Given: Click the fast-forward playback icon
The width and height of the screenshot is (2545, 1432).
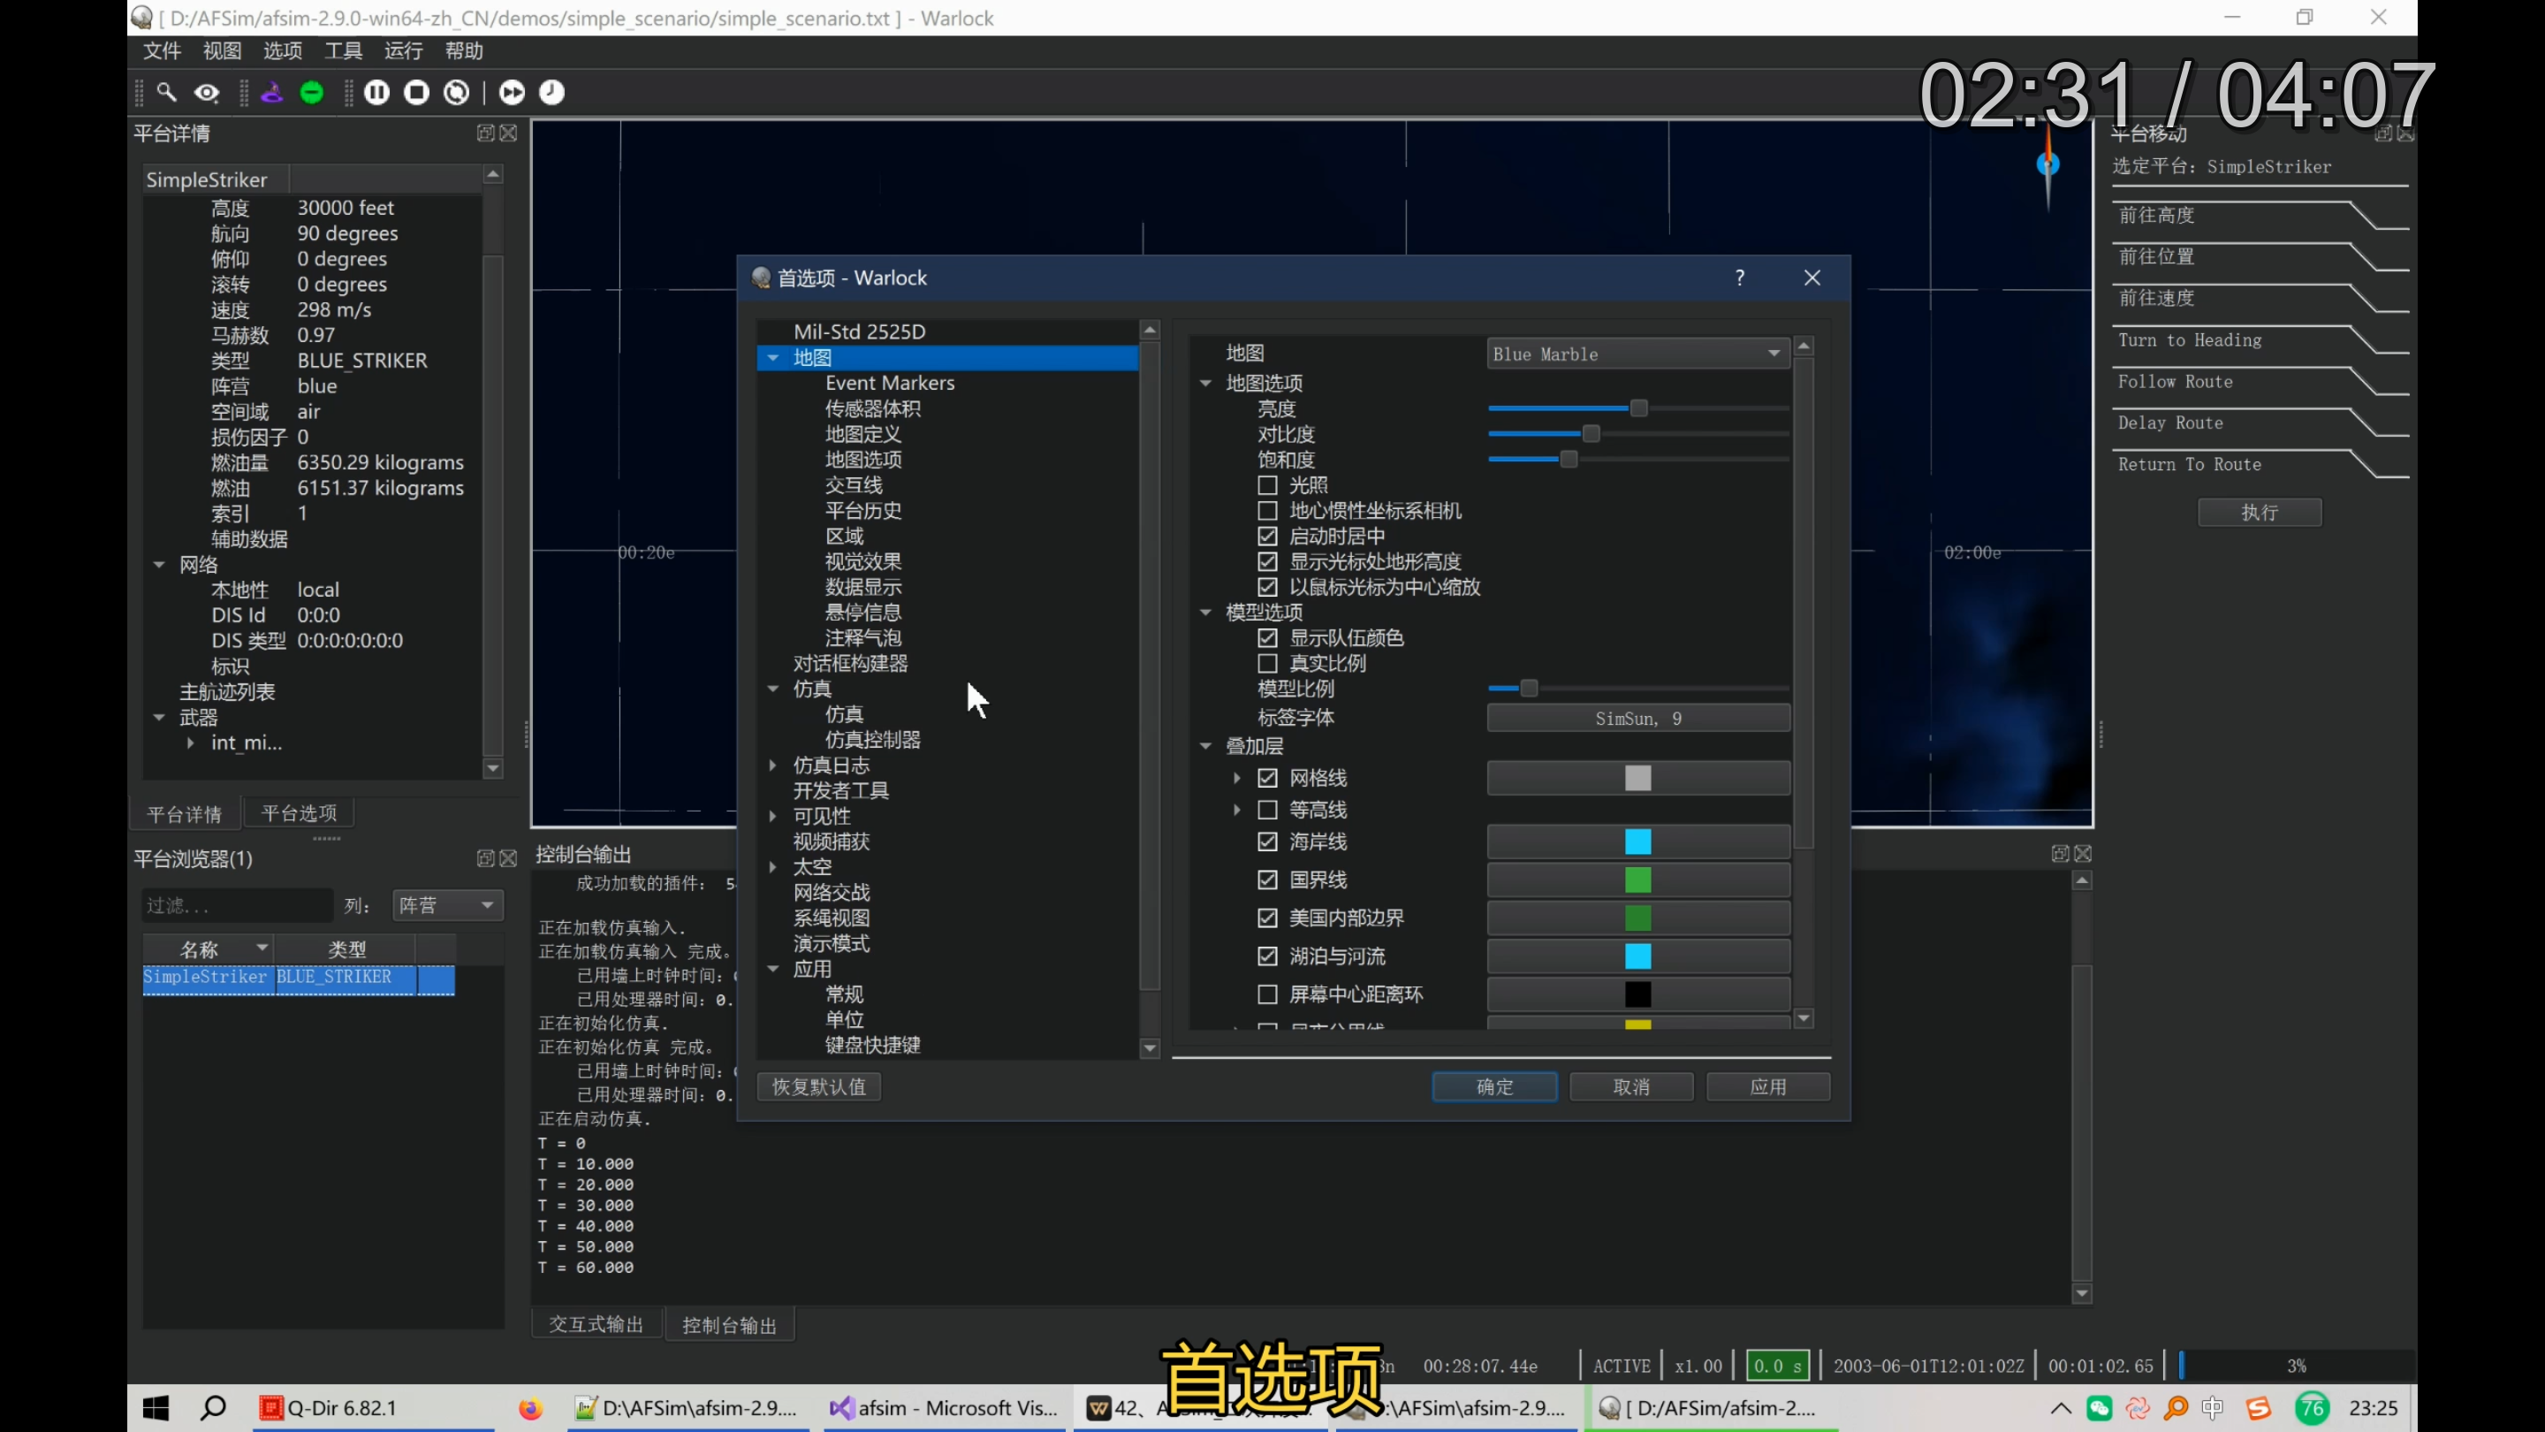Looking at the screenshot, I should (512, 92).
